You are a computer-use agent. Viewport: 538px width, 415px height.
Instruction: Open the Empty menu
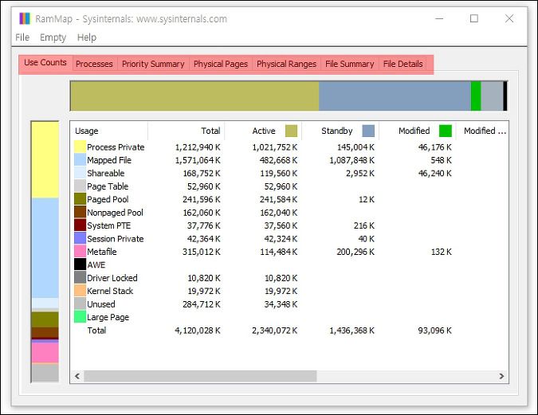pyautogui.click(x=53, y=37)
